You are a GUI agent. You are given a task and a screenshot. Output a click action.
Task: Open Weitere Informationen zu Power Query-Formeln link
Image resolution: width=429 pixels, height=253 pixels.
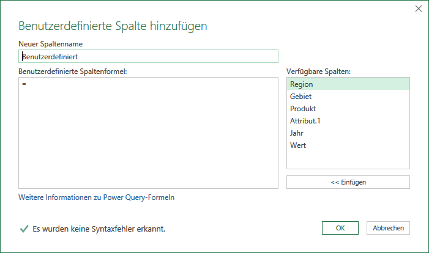(x=96, y=197)
